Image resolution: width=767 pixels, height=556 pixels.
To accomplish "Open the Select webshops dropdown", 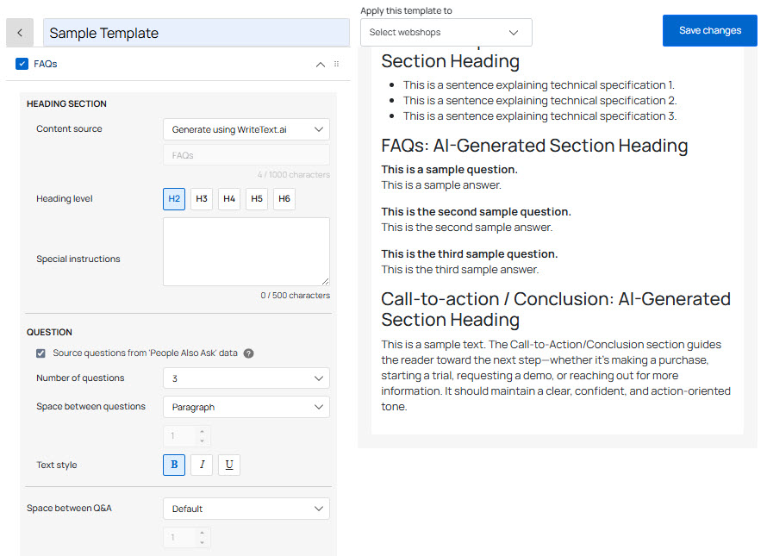I will pos(446,33).
